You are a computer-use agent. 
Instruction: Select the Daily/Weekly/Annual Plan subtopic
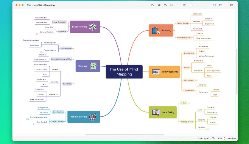click(61, 59)
